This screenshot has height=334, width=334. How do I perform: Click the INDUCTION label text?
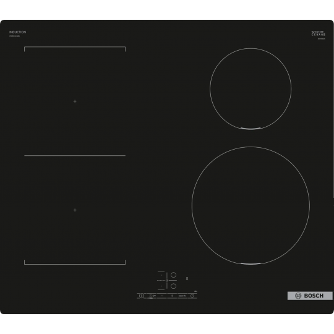click(17, 32)
